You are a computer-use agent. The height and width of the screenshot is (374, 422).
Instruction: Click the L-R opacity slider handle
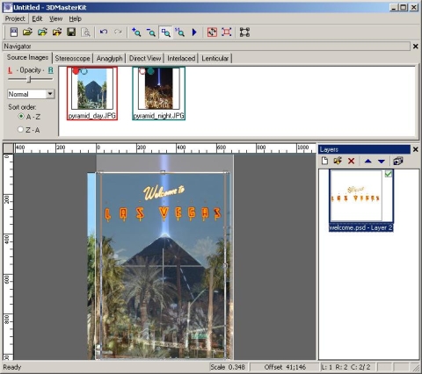click(x=29, y=79)
